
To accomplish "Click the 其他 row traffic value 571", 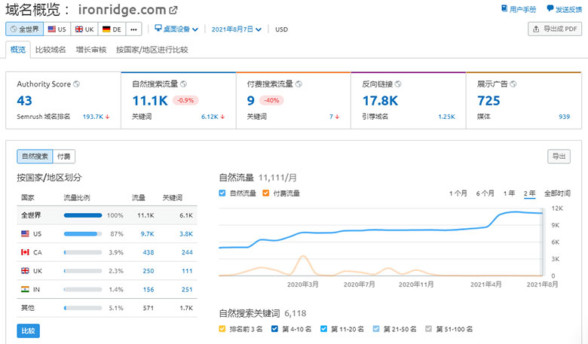I will (148, 308).
